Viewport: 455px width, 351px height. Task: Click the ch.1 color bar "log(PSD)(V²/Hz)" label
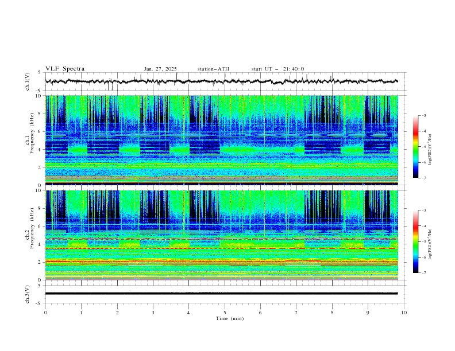(x=430, y=150)
